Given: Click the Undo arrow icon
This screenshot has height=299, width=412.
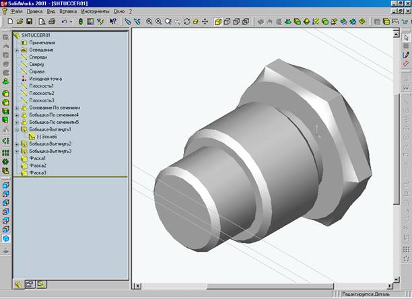Looking at the screenshot, I should coord(63,22).
